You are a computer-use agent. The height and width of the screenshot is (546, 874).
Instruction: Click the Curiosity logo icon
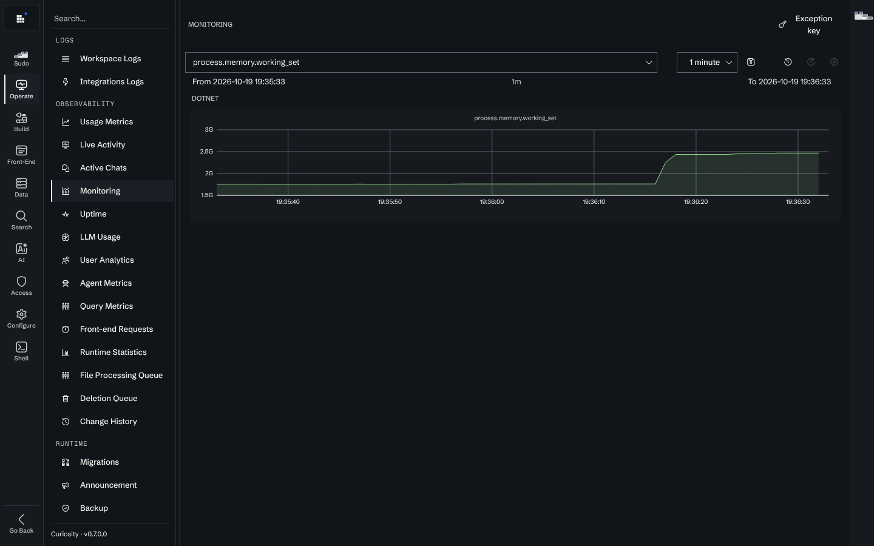(21, 18)
